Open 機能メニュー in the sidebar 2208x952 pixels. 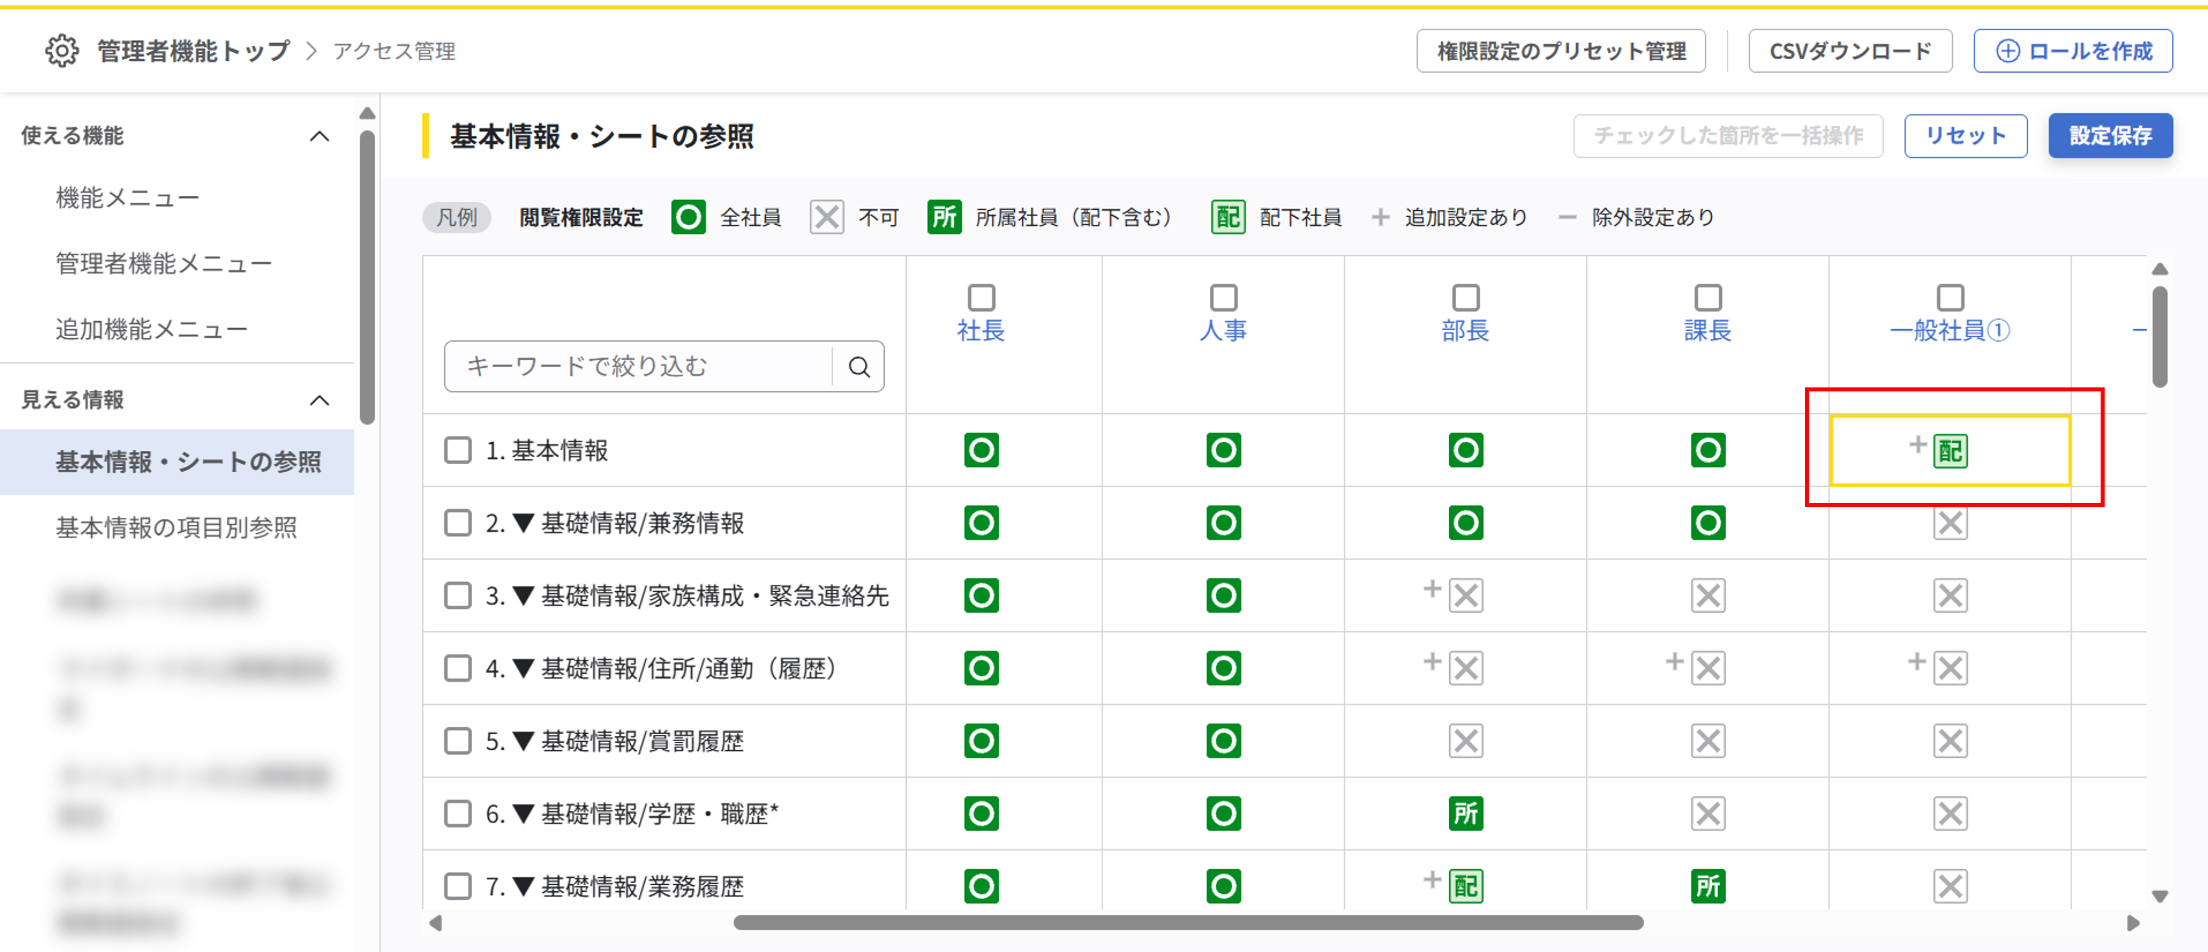[x=128, y=199]
